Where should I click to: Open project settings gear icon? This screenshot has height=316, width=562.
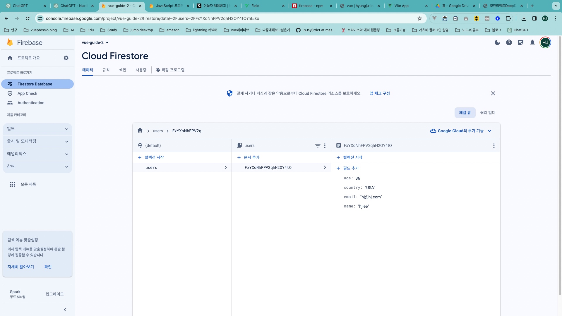click(x=66, y=58)
